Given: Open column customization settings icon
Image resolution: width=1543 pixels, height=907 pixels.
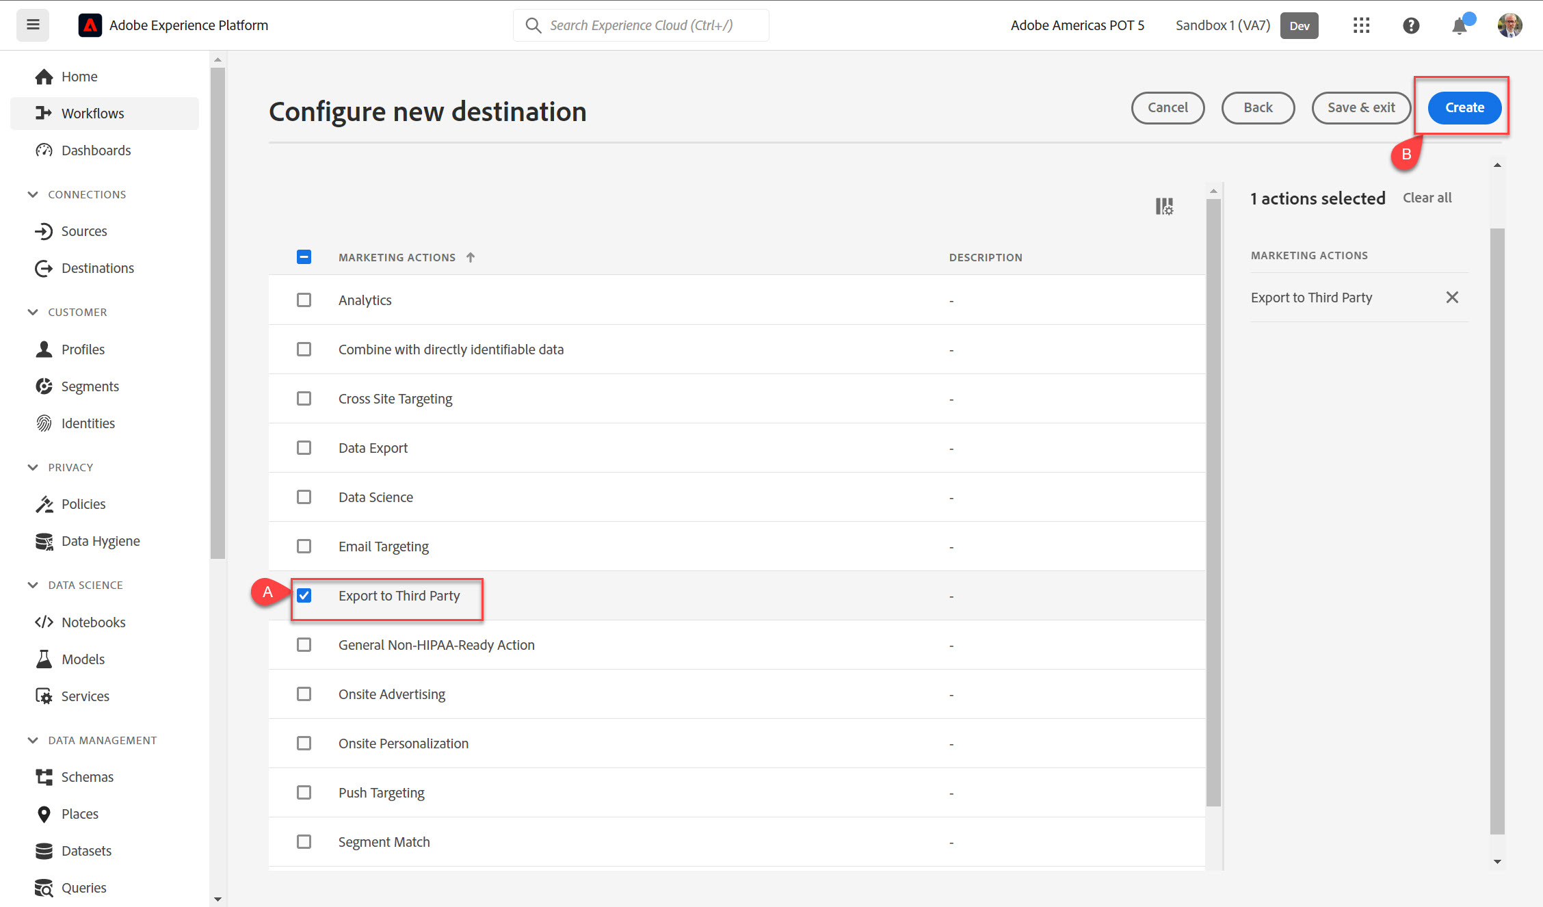Looking at the screenshot, I should click(1164, 206).
